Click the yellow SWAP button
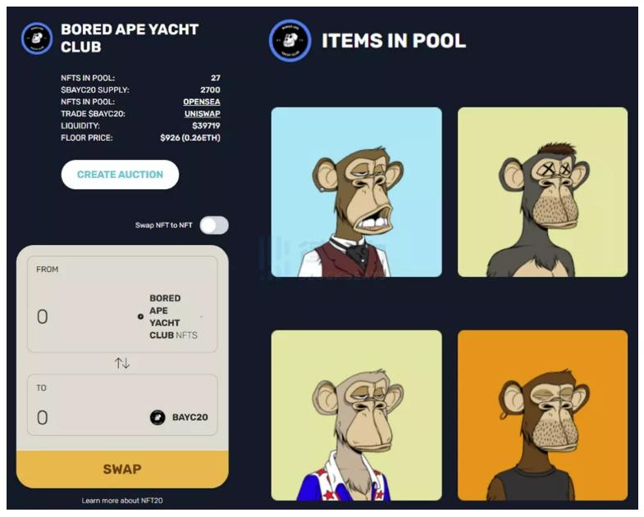 tap(122, 469)
